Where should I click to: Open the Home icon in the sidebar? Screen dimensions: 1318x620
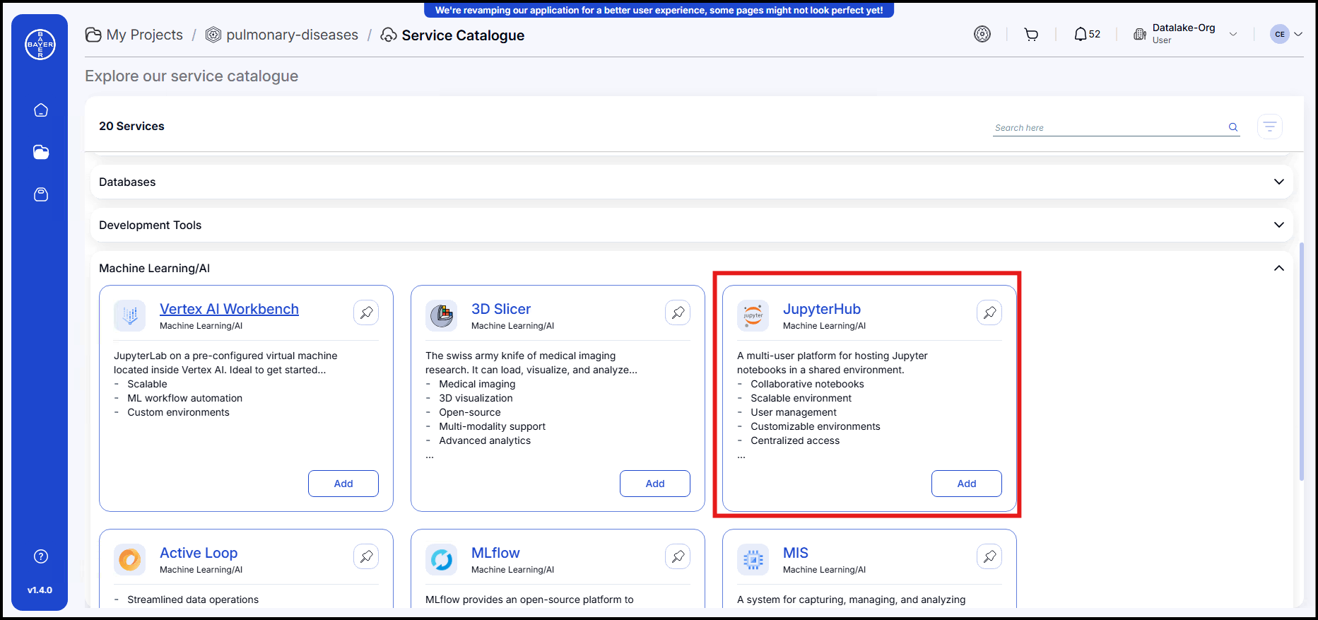tap(41, 110)
